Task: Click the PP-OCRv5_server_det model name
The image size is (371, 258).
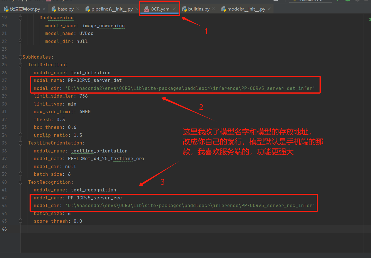Action: (x=95, y=81)
